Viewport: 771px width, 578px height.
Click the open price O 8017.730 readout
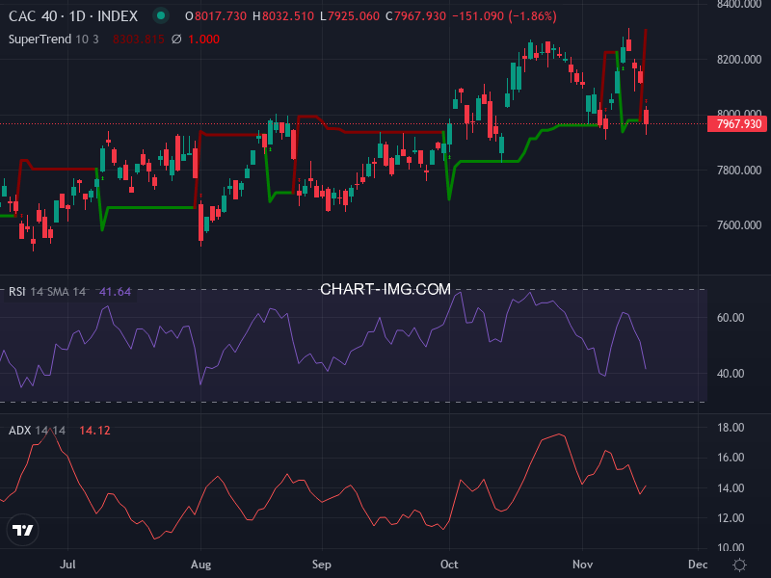click(216, 15)
